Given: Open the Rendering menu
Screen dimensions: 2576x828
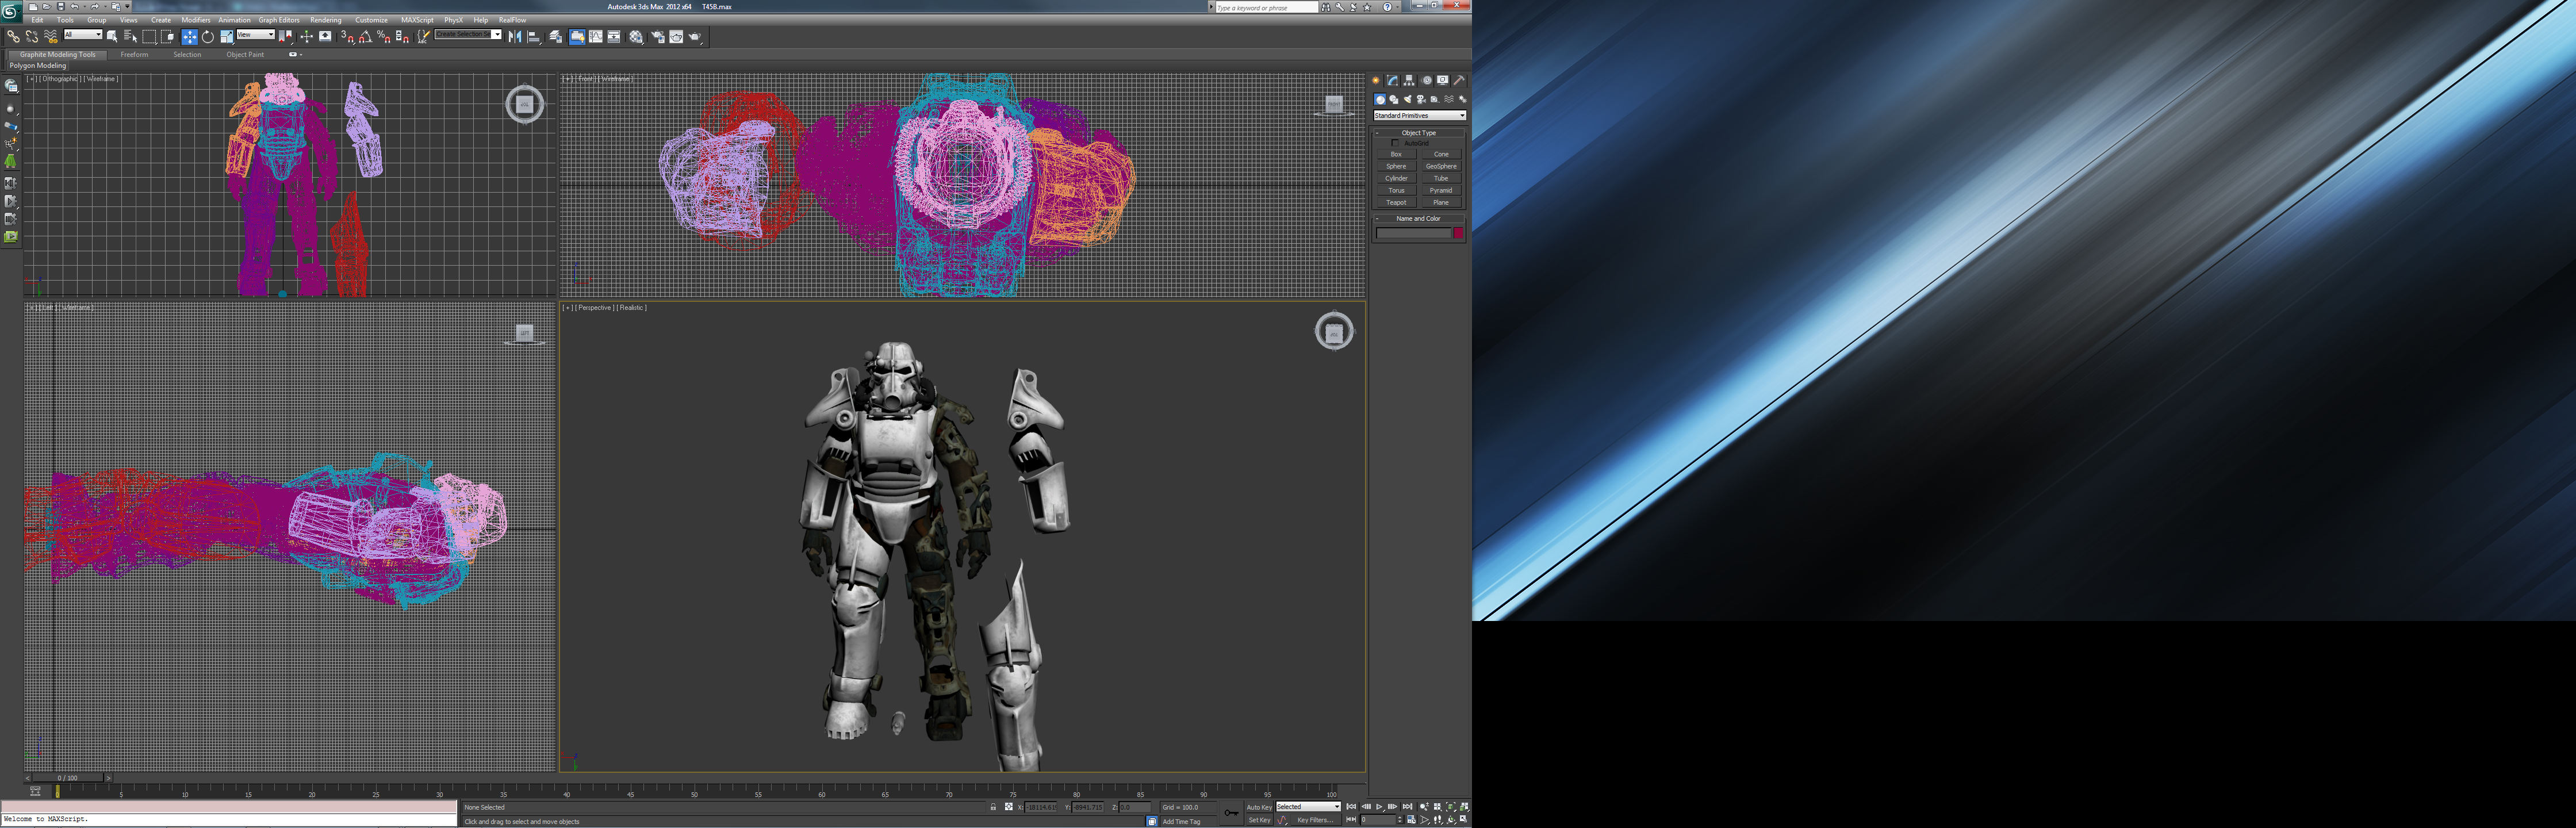Looking at the screenshot, I should [325, 20].
